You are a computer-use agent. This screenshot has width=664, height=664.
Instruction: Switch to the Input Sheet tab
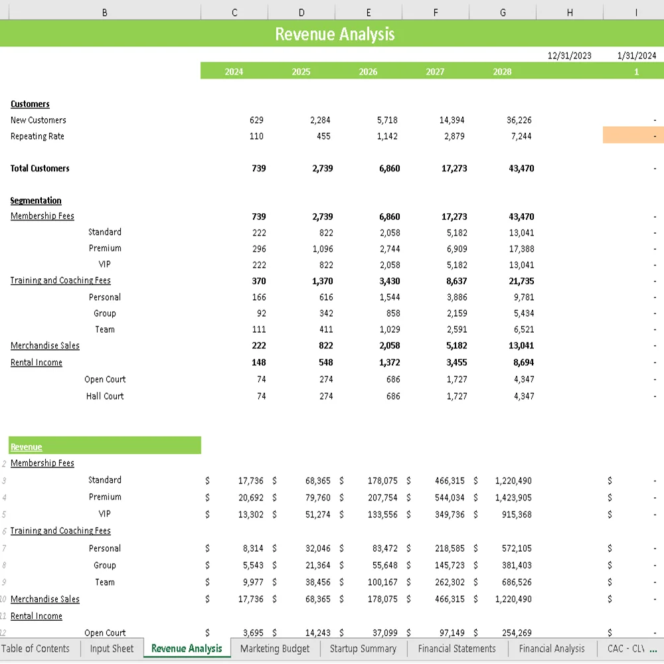pos(111,649)
